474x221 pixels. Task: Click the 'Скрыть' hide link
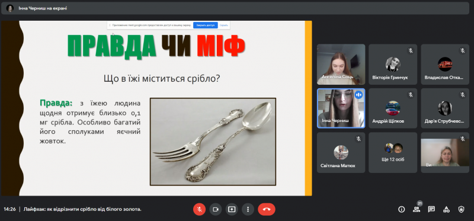coord(224,25)
